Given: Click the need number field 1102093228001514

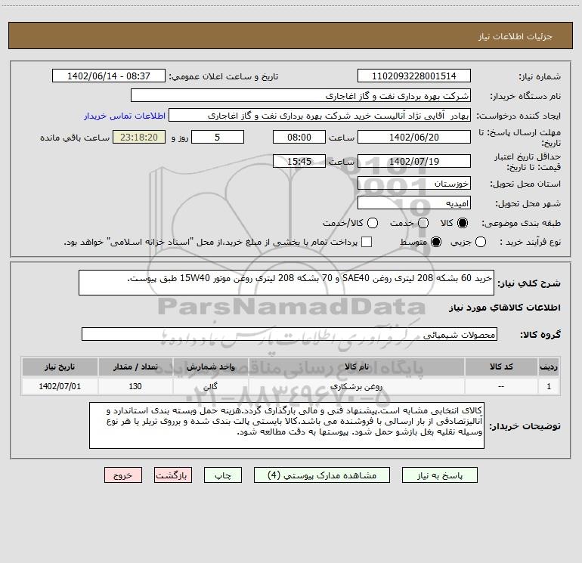Looking at the screenshot, I should tap(414, 76).
